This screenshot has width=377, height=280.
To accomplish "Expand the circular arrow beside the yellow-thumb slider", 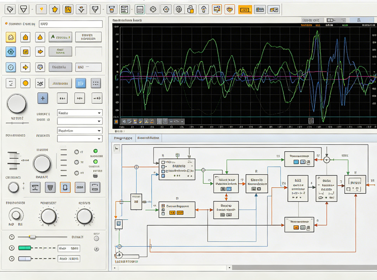I will (11, 237).
